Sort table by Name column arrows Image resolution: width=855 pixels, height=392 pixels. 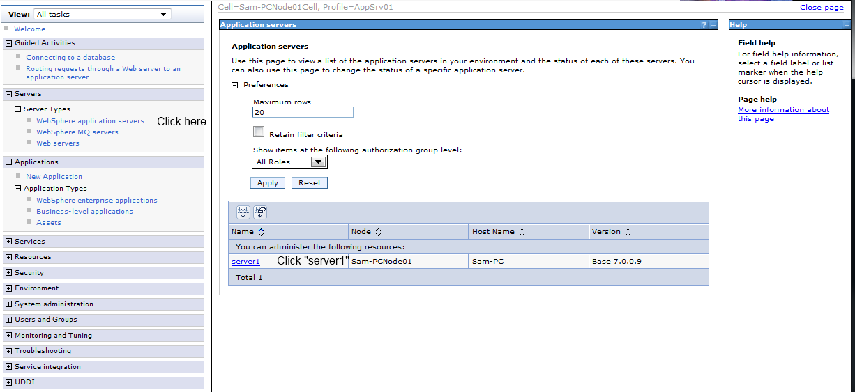[261, 232]
